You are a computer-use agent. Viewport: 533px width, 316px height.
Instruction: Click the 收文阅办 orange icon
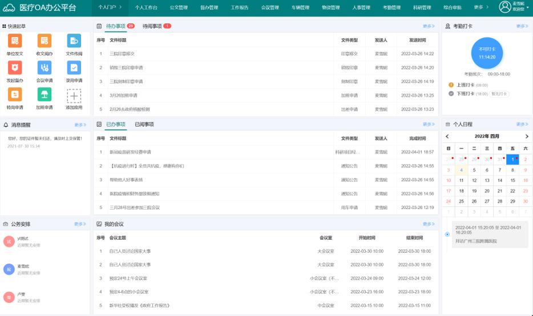point(45,41)
